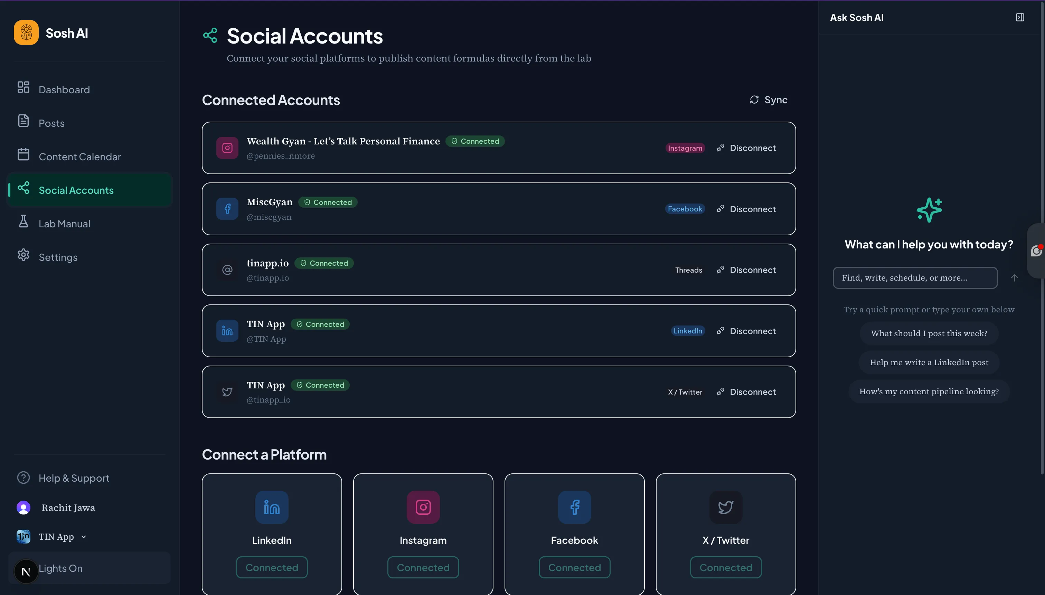Collapse the Ask Sosh AI panel
This screenshot has width=1045, height=595.
click(1020, 17)
